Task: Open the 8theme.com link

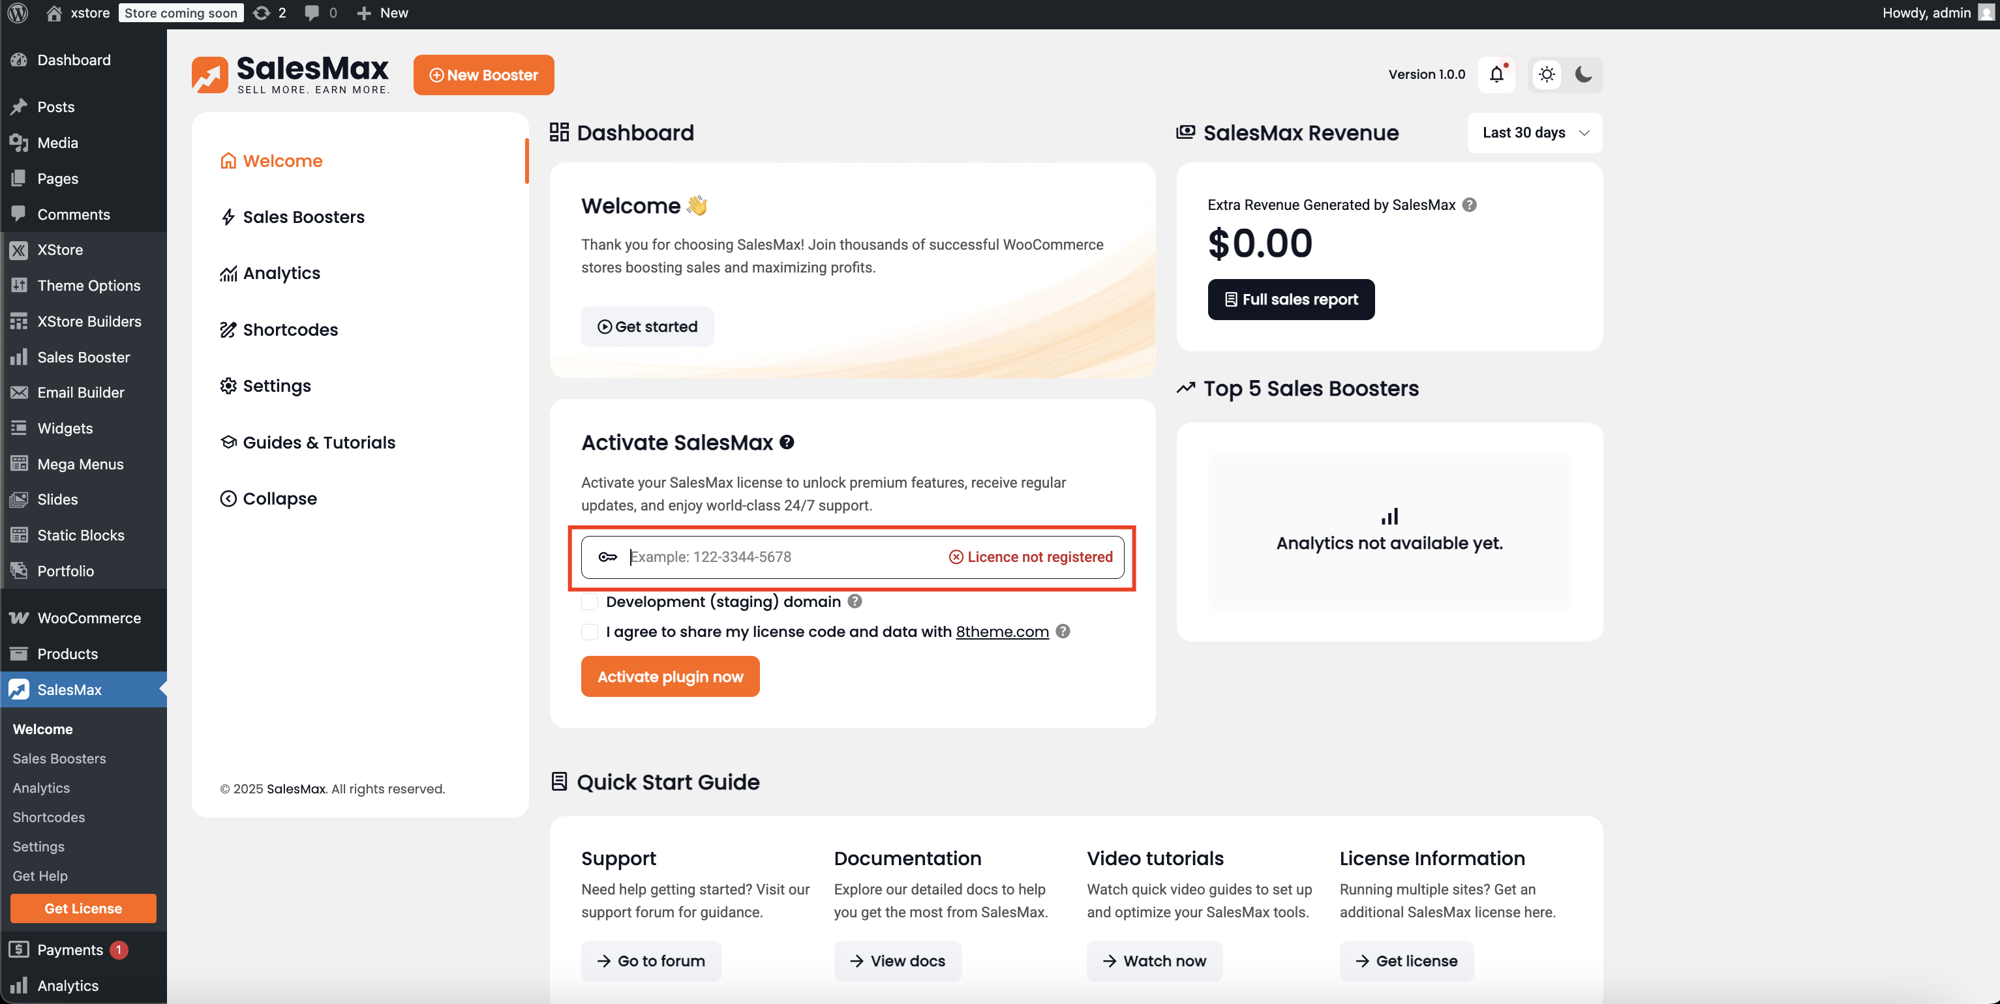Action: 1001,632
